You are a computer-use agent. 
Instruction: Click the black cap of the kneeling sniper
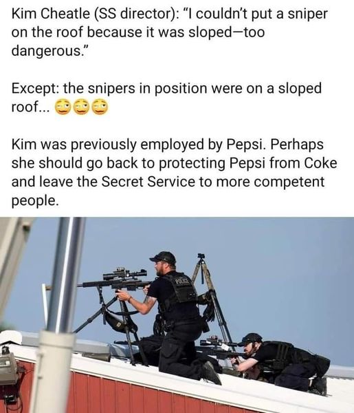pos(164,257)
